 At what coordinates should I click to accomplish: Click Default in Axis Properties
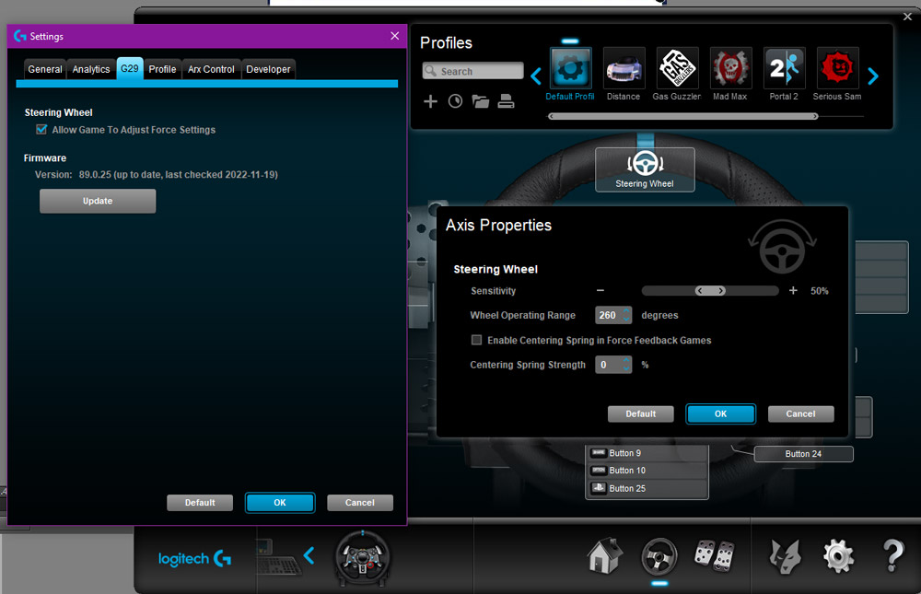640,413
